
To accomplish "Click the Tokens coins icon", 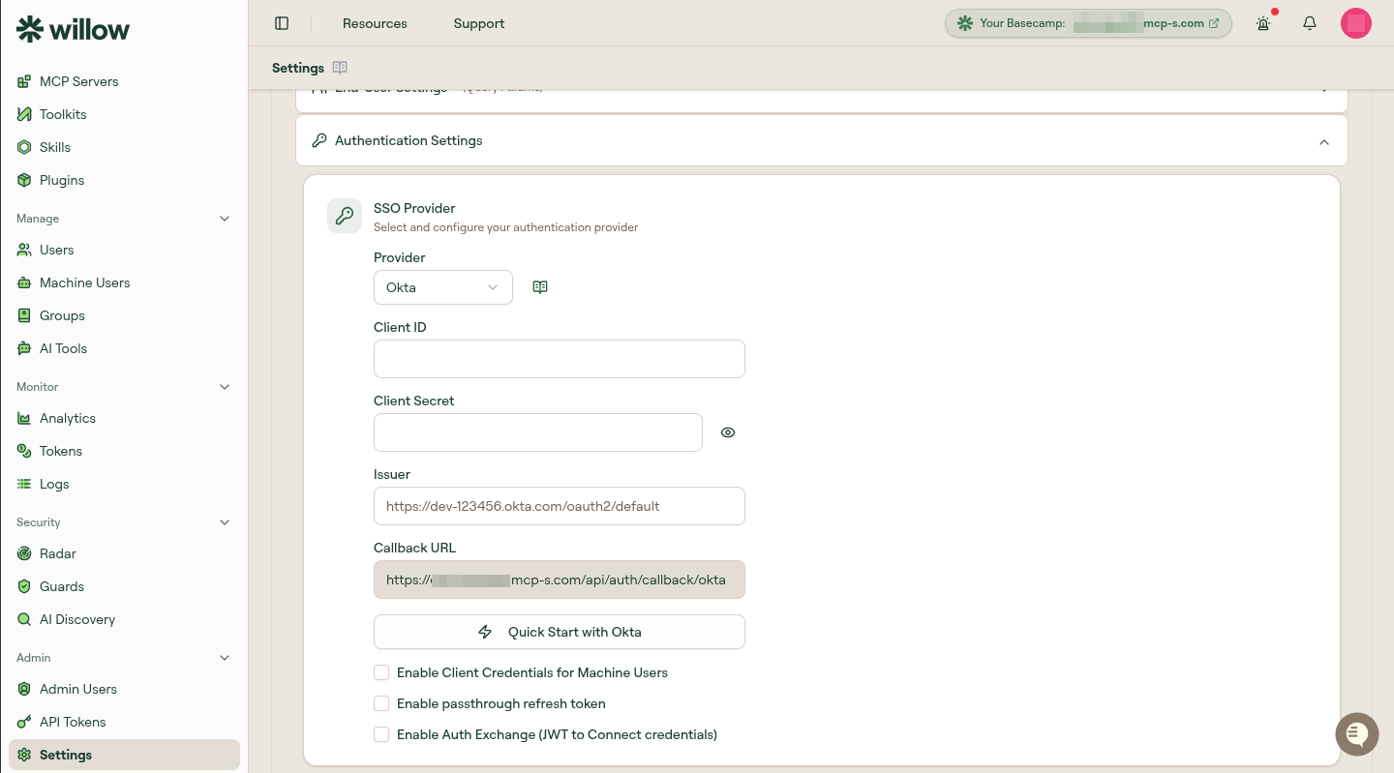I will pos(24,451).
